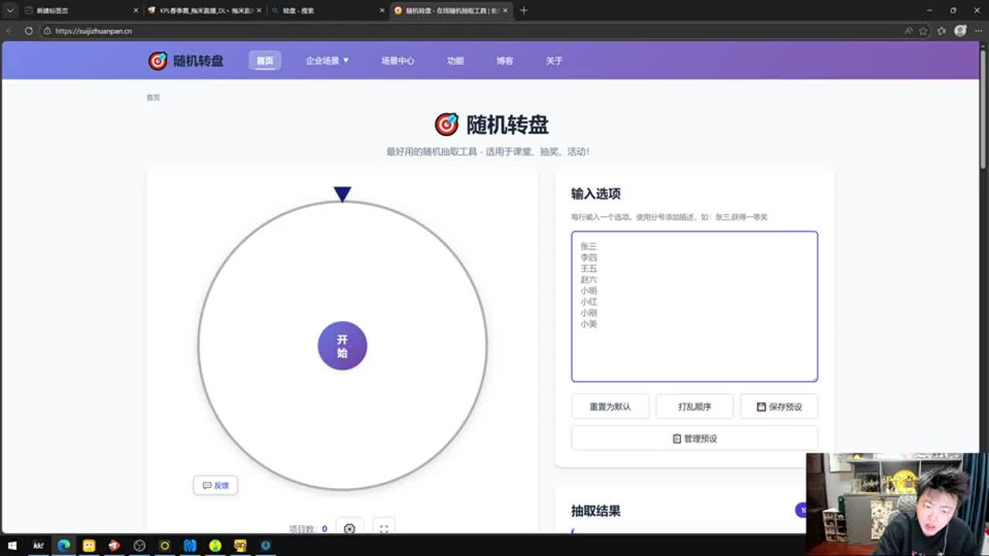The width and height of the screenshot is (989, 556).
Task: Switch to the KPL春季赛 browser tab
Action: click(x=204, y=10)
